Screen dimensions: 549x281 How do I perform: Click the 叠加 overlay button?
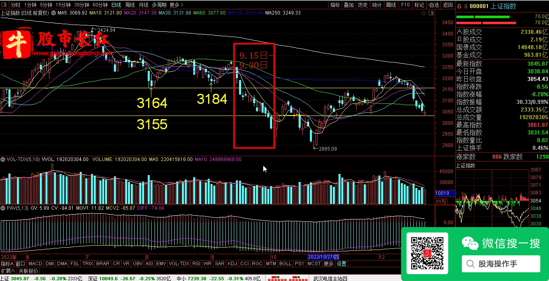coord(349,5)
